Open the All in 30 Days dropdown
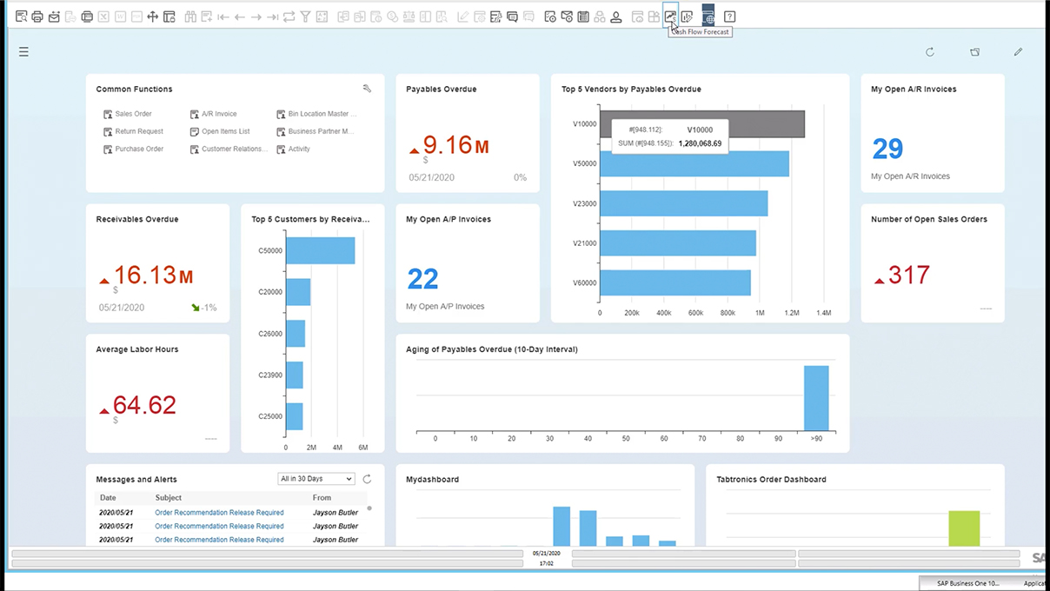Screen dimensions: 1050x591 coord(316,479)
